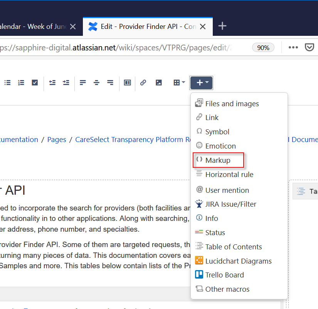The image size is (318, 309).
Task: Insert an Info macro
Action: coord(239,218)
